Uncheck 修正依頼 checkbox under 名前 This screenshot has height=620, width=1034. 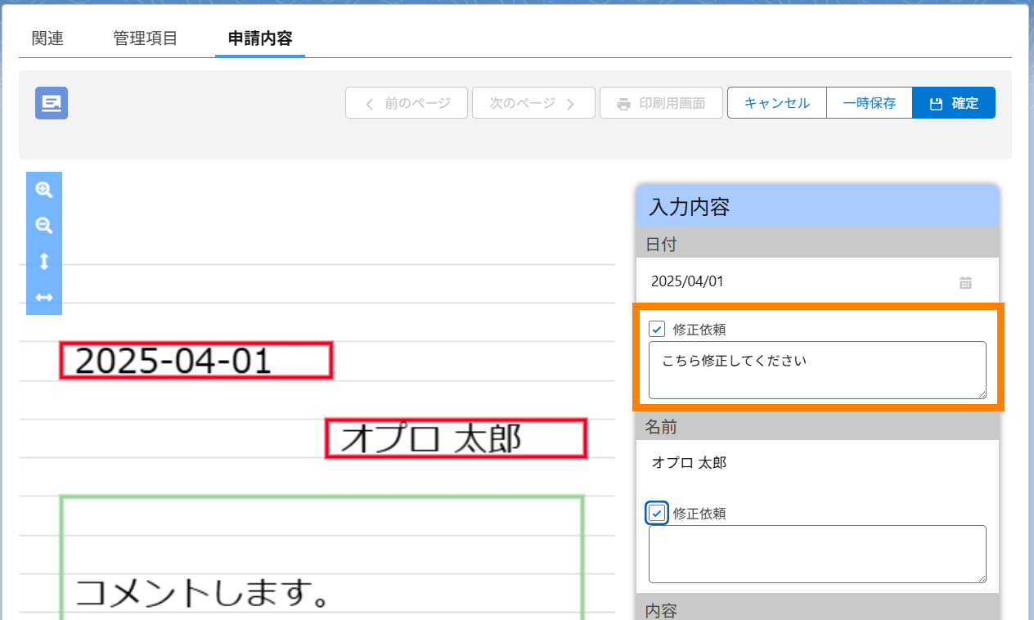[657, 513]
